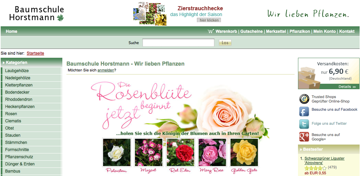Select Bodendecker category
The width and height of the screenshot is (361, 176).
(31, 92)
